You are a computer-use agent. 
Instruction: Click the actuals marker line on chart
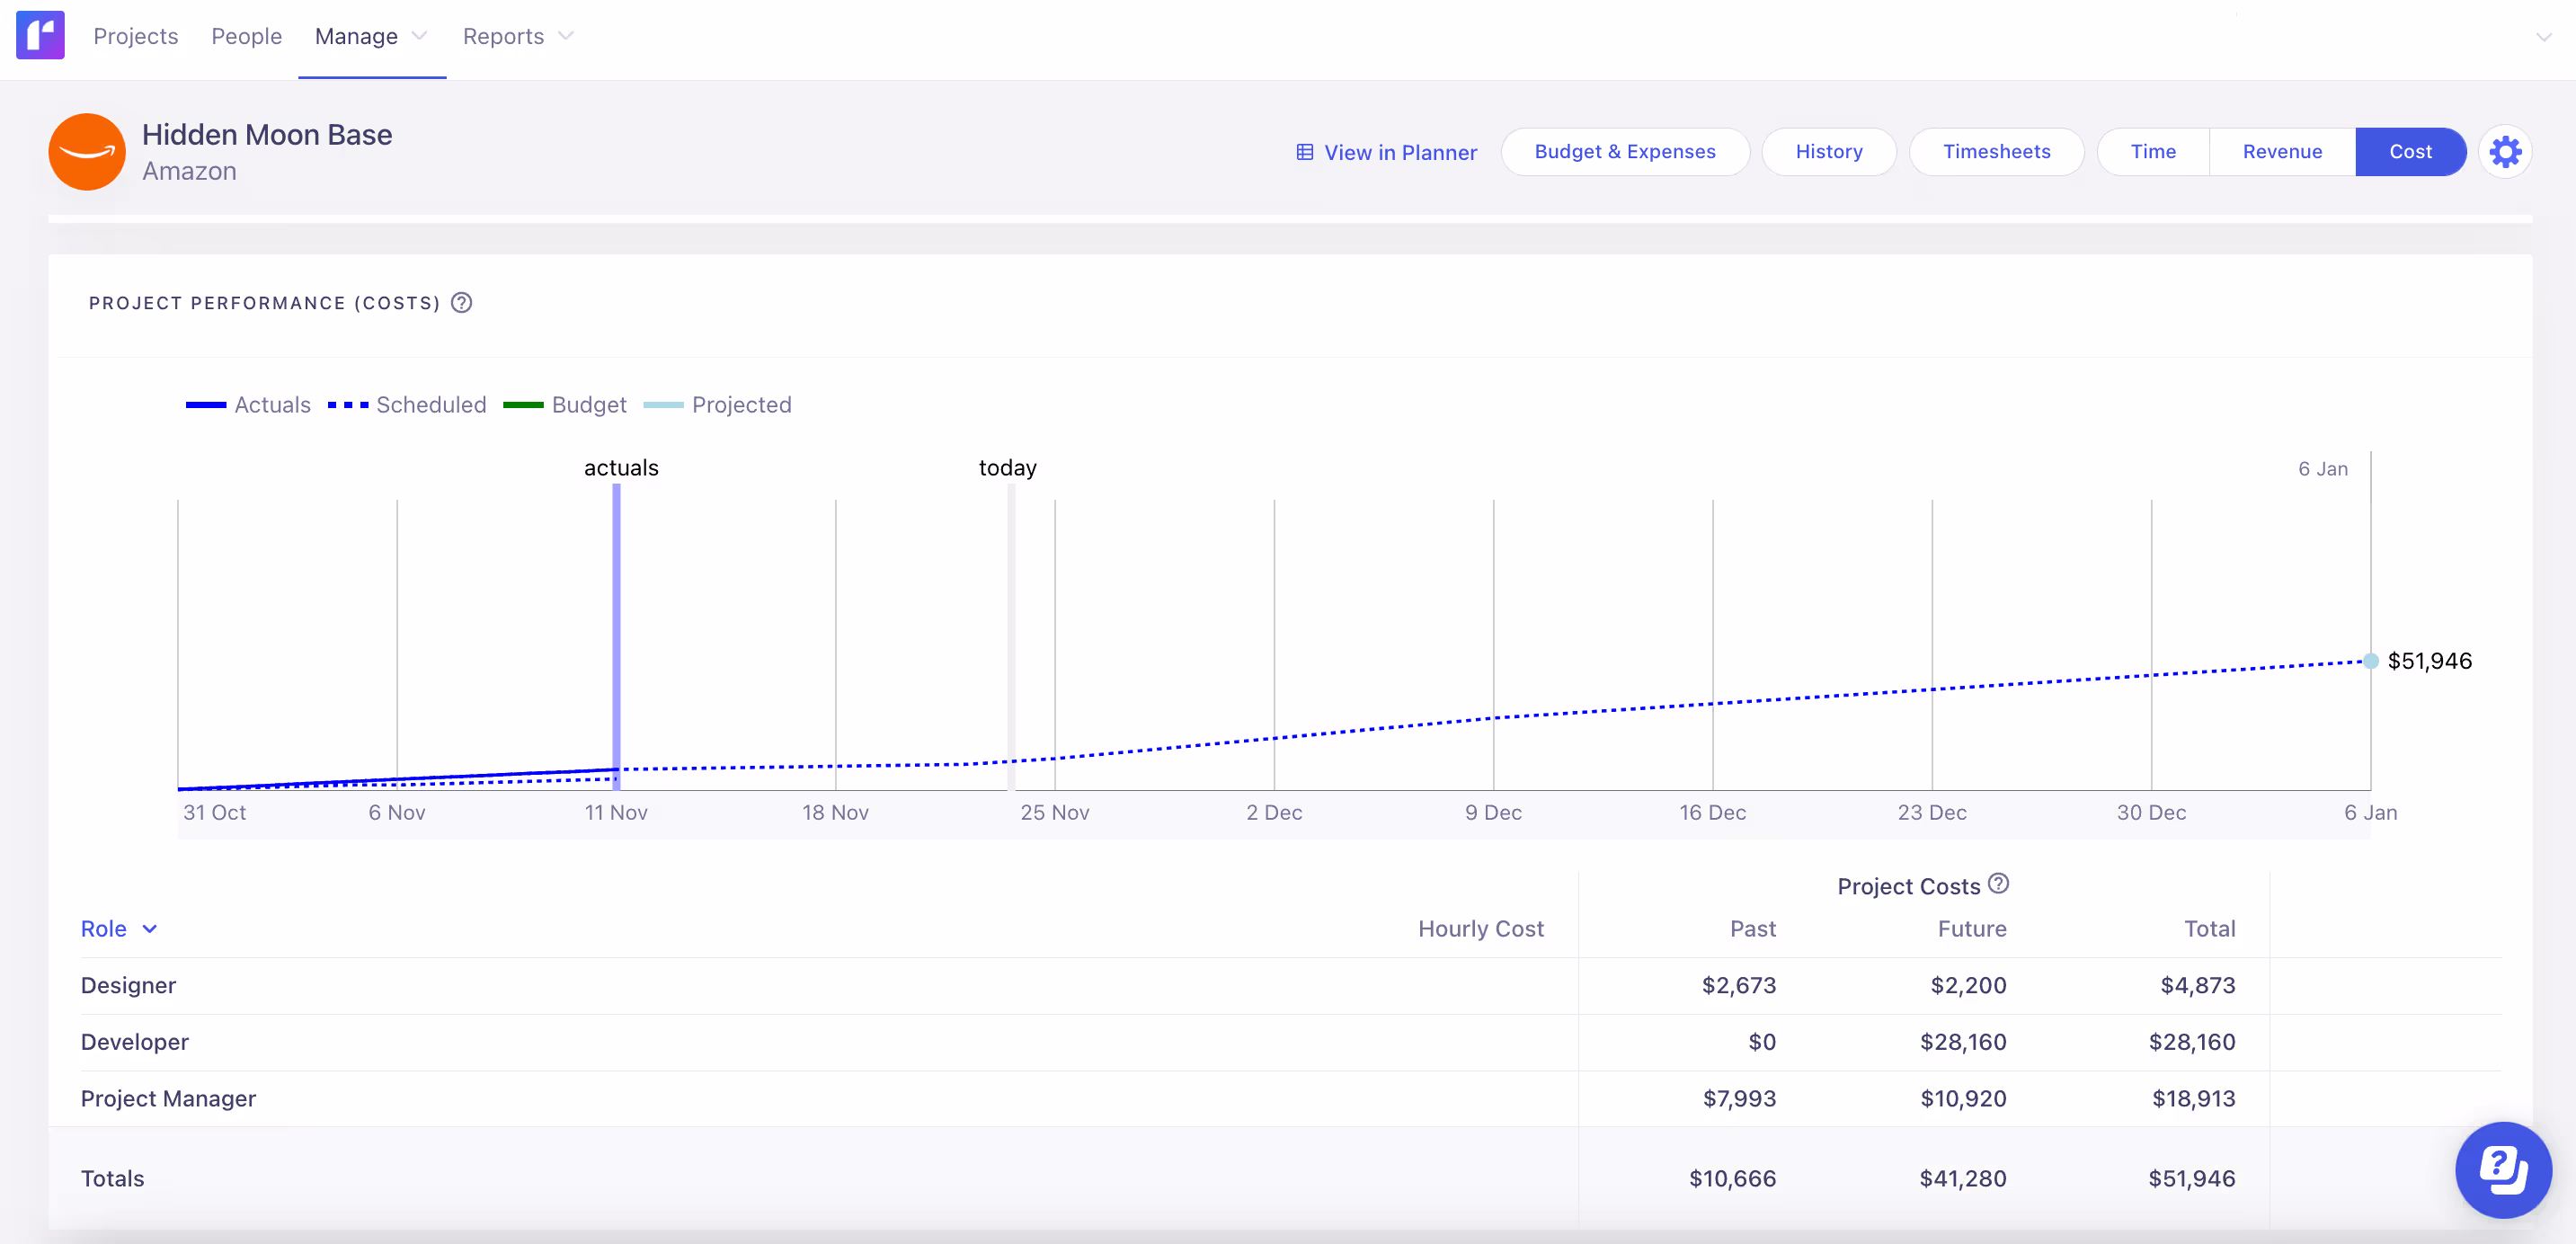[616, 630]
